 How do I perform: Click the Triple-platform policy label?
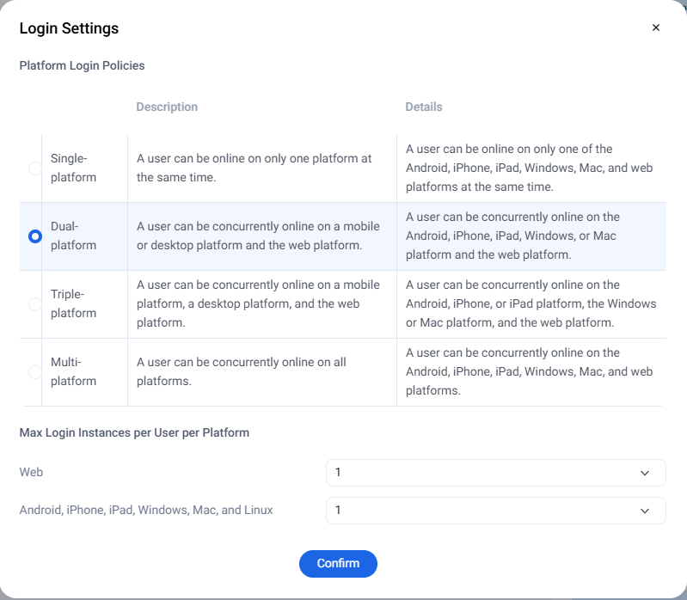click(x=73, y=303)
